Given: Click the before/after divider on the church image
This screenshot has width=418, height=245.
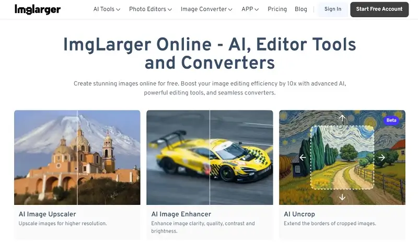Looking at the screenshot, I should click(x=77, y=157).
